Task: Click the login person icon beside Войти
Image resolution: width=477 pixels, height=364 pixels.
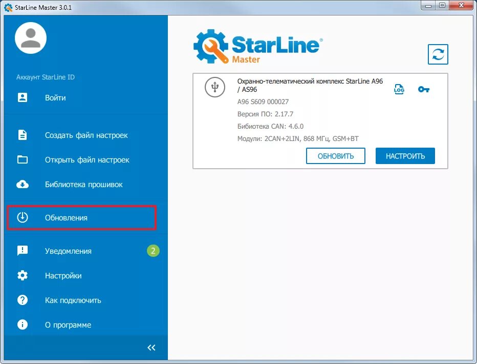Action: 23,97
